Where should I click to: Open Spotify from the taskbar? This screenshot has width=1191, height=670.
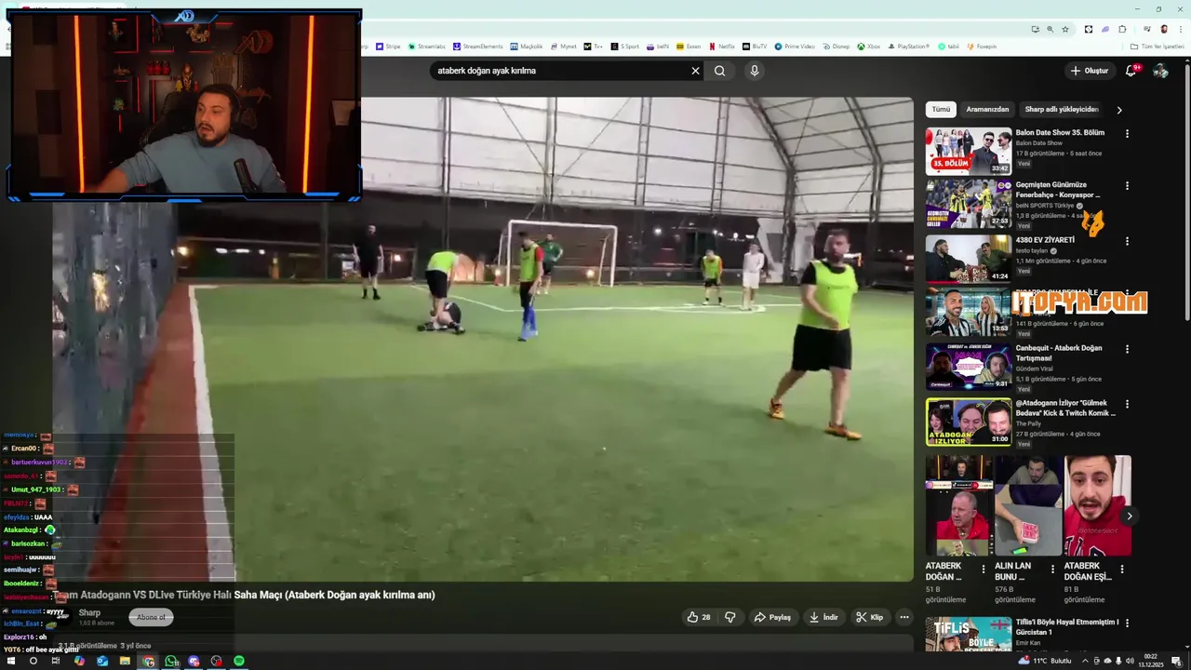(239, 661)
